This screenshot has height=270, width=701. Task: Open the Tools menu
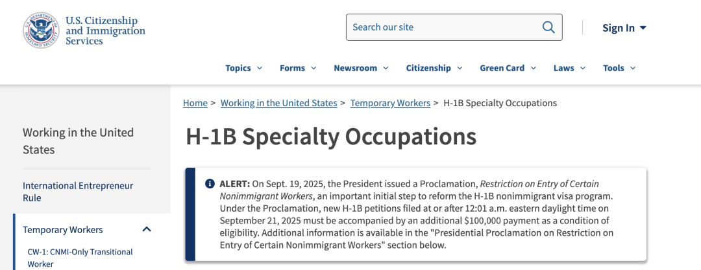coord(619,68)
